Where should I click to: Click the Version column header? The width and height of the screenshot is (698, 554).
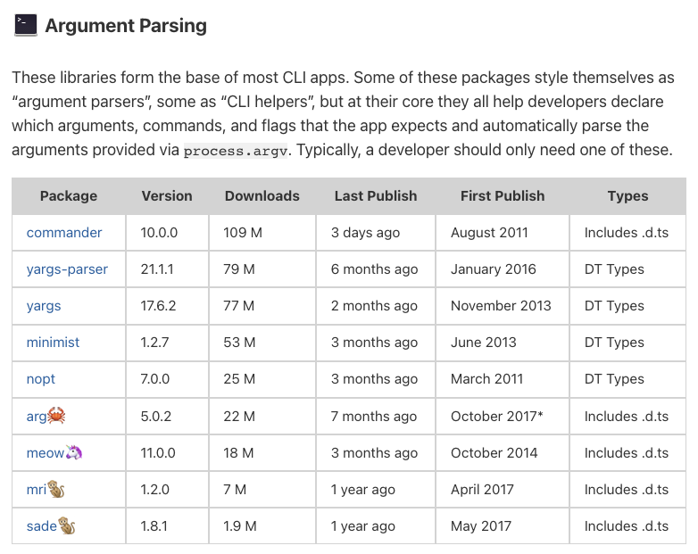(x=167, y=195)
